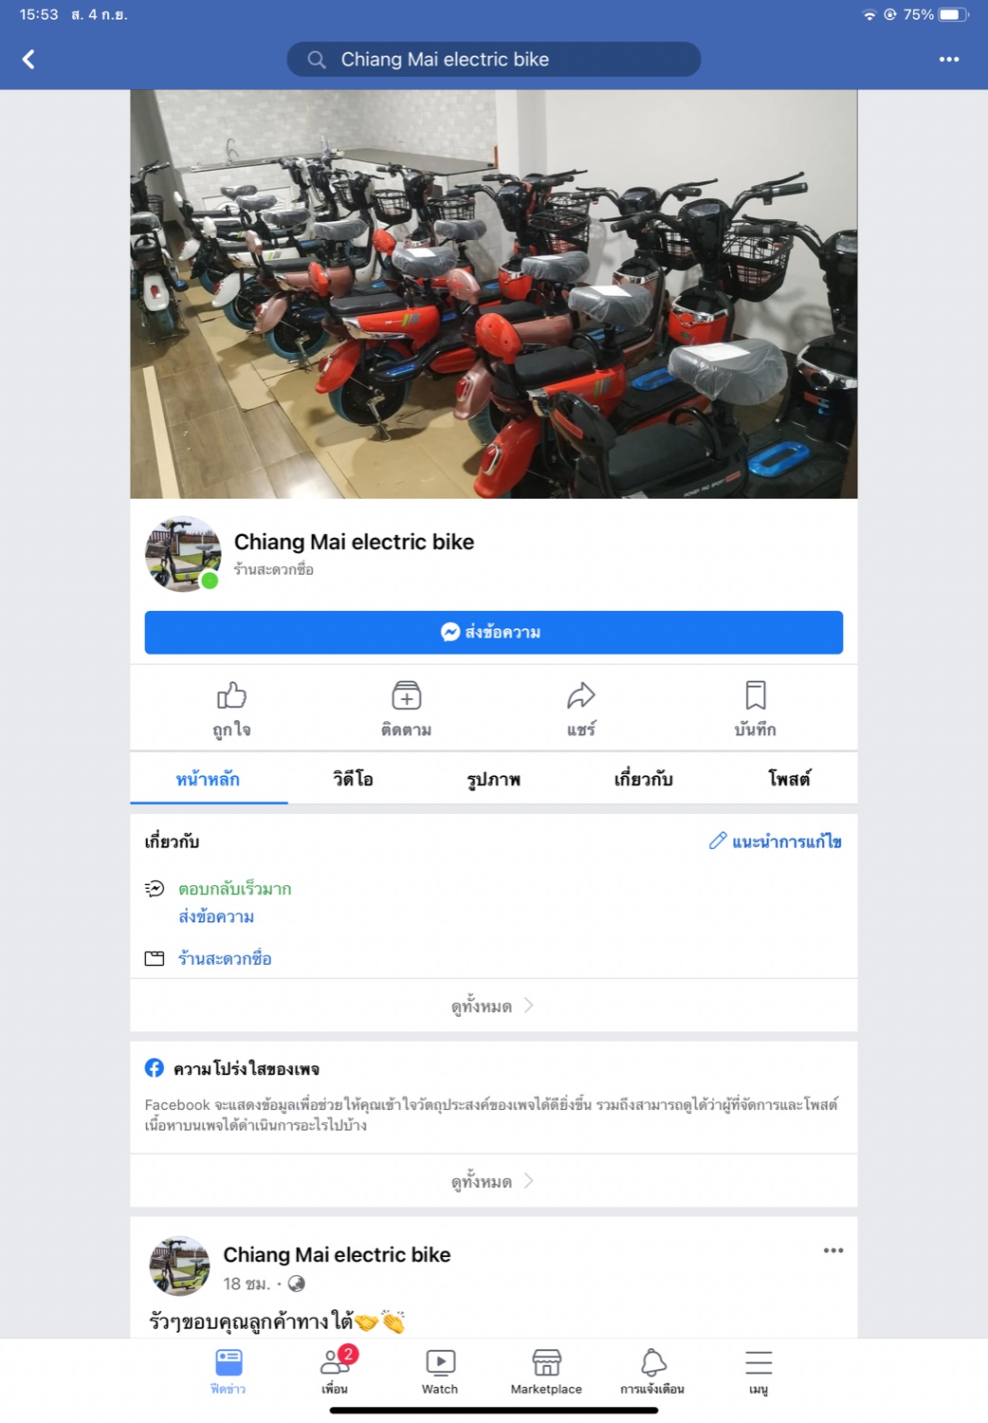Image resolution: width=988 pixels, height=1423 pixels.
Task: Tap the ถูกใจ thumbs-up Like icon
Action: point(231,695)
